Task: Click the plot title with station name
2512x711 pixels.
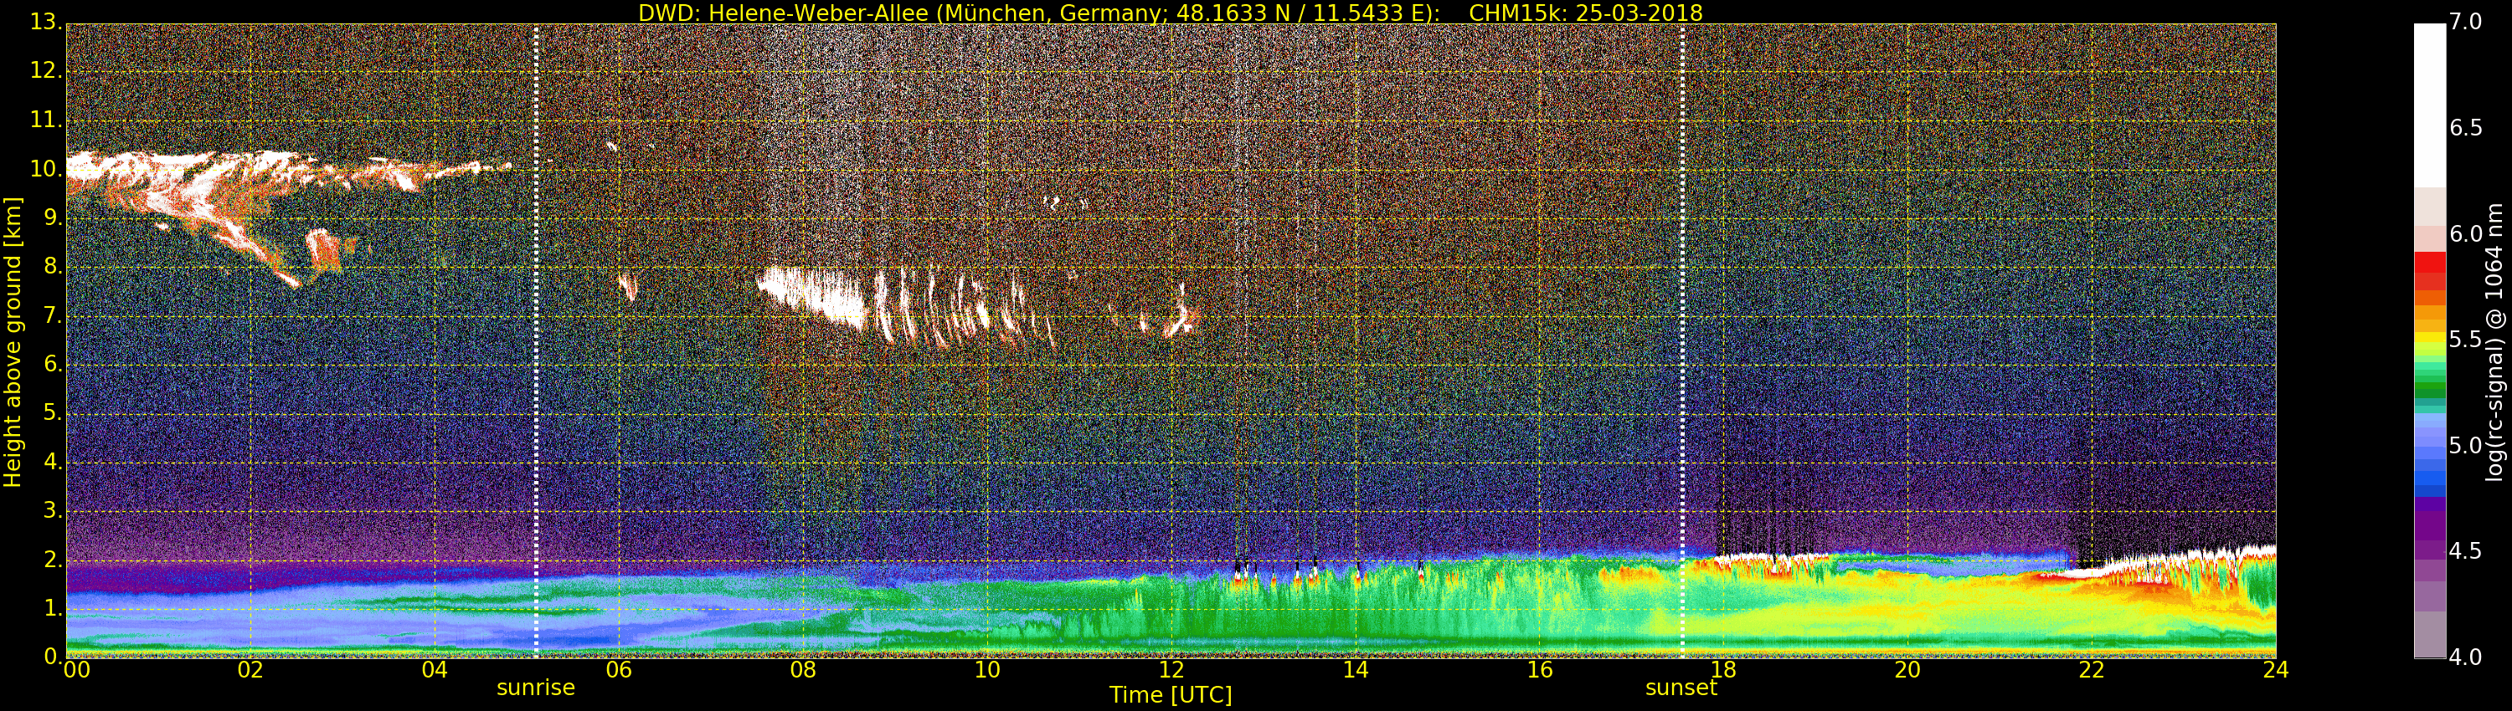Action: pos(1171,13)
